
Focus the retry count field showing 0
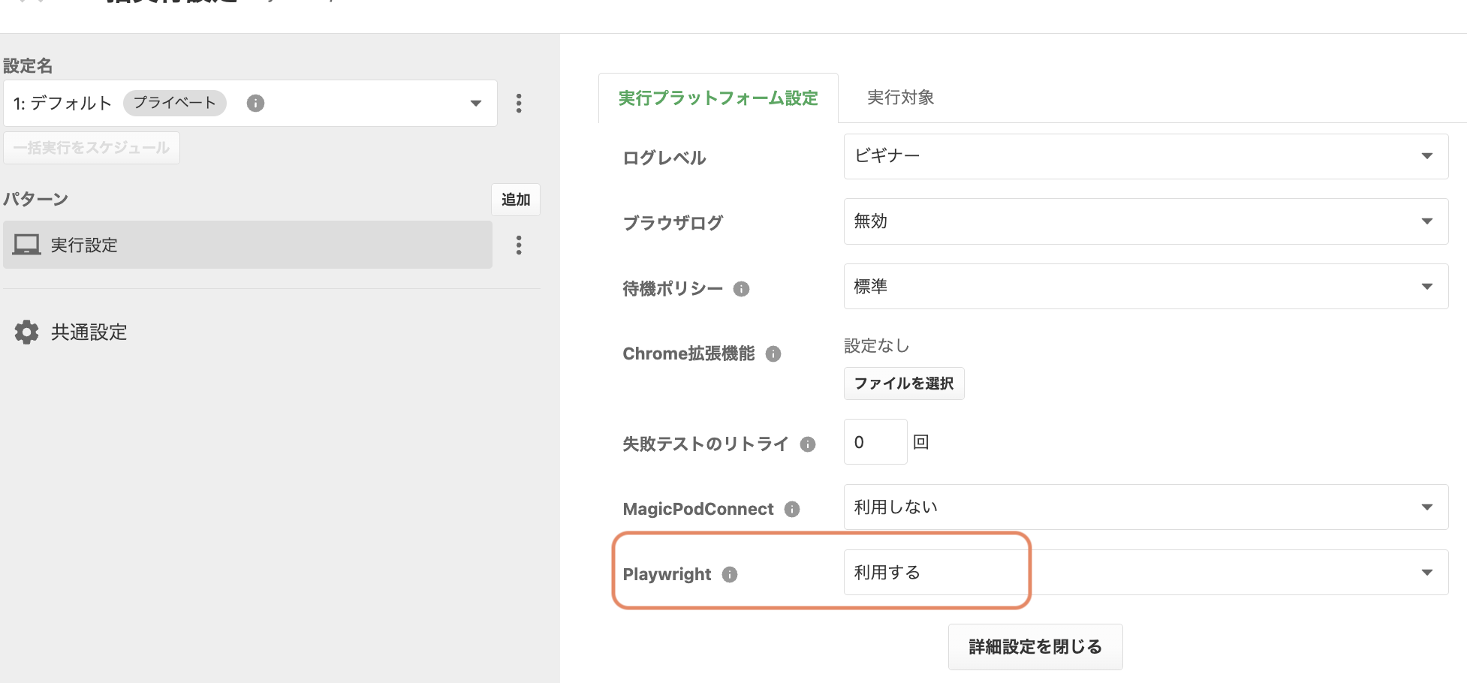pyautogui.click(x=875, y=442)
